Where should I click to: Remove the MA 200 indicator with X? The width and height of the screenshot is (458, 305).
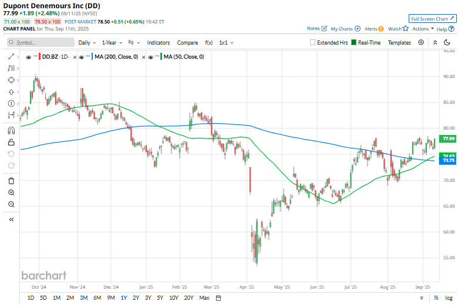tap(143, 57)
